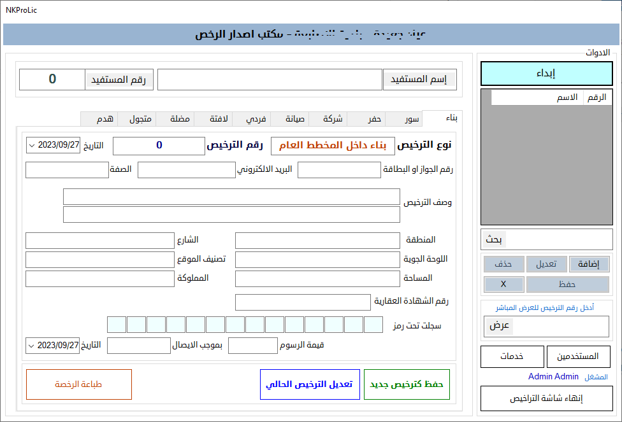This screenshot has height=422, width=622.
Task: Click first وصف الترخيص description line
Action: pyautogui.click(x=232, y=197)
